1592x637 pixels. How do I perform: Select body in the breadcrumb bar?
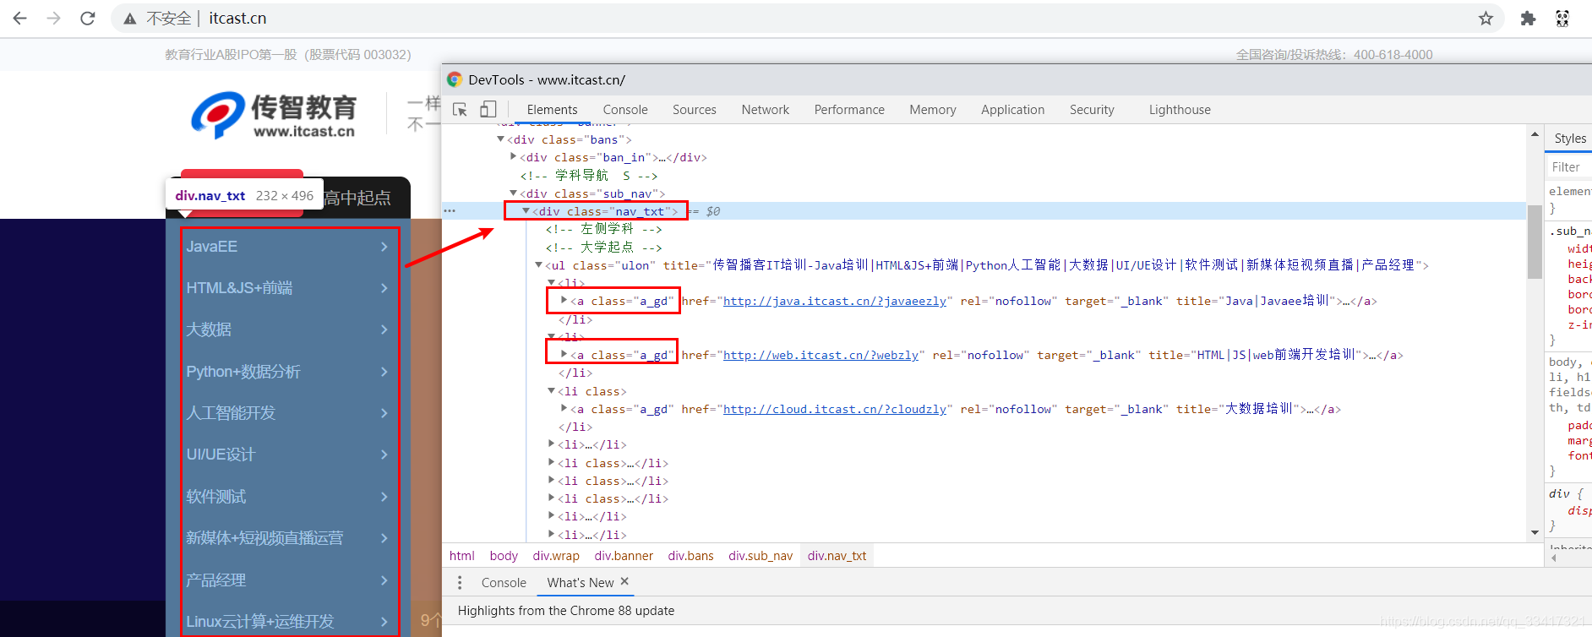click(504, 556)
